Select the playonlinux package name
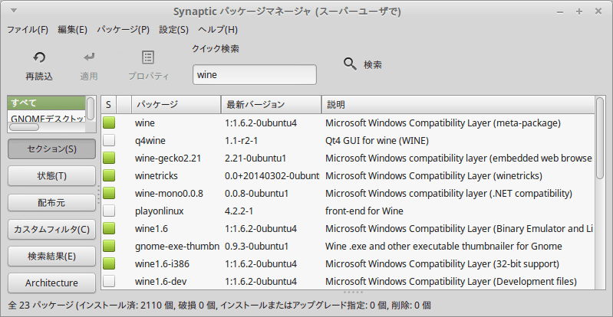 pos(159,211)
